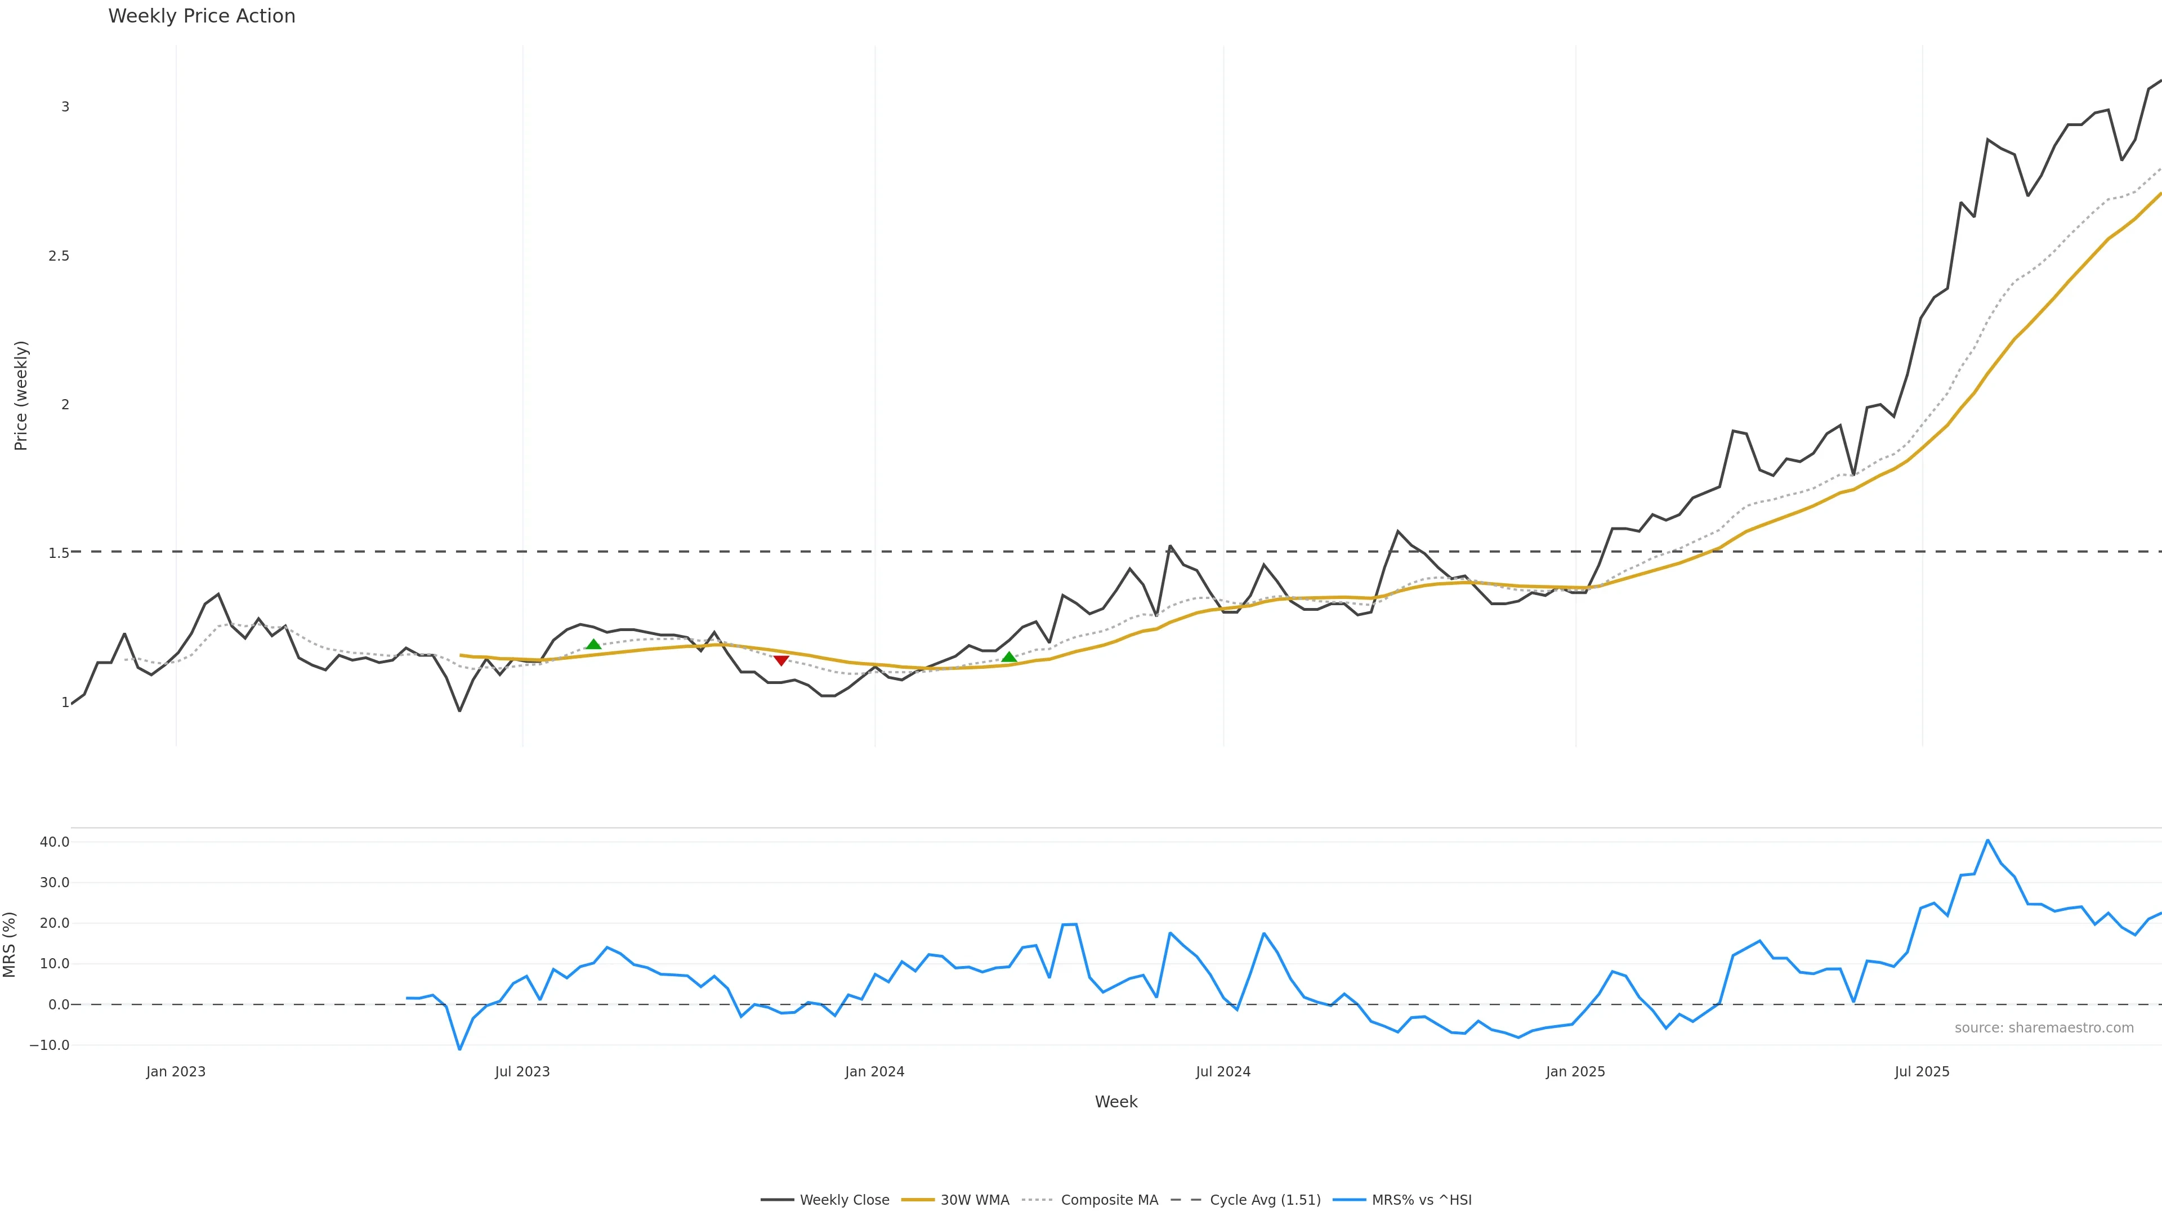Viewport: 2162px width, 1216px height.
Task: Click the blue MRS% legend line sample
Action: [1349, 1200]
